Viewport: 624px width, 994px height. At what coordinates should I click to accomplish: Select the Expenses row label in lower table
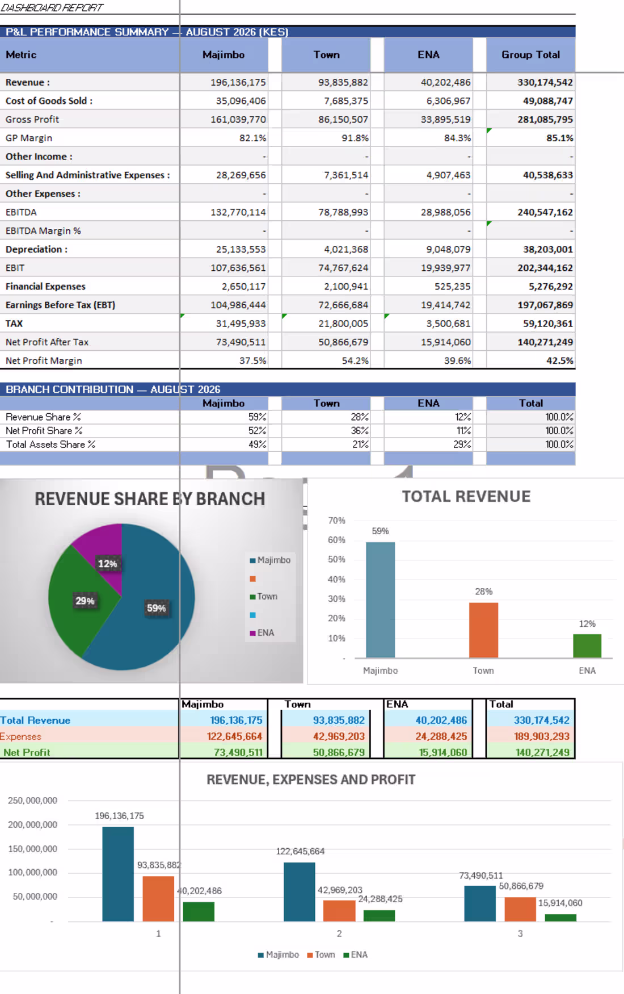click(x=21, y=737)
